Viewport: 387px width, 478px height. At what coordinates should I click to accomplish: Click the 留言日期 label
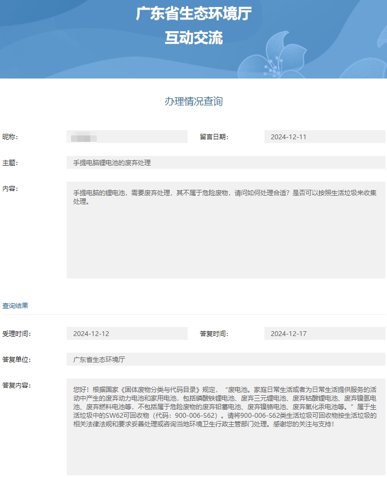tap(214, 137)
